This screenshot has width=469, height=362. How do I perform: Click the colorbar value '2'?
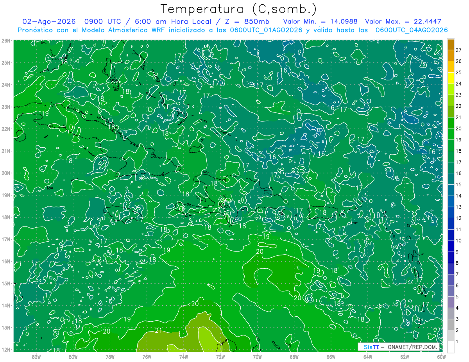tap(458, 330)
